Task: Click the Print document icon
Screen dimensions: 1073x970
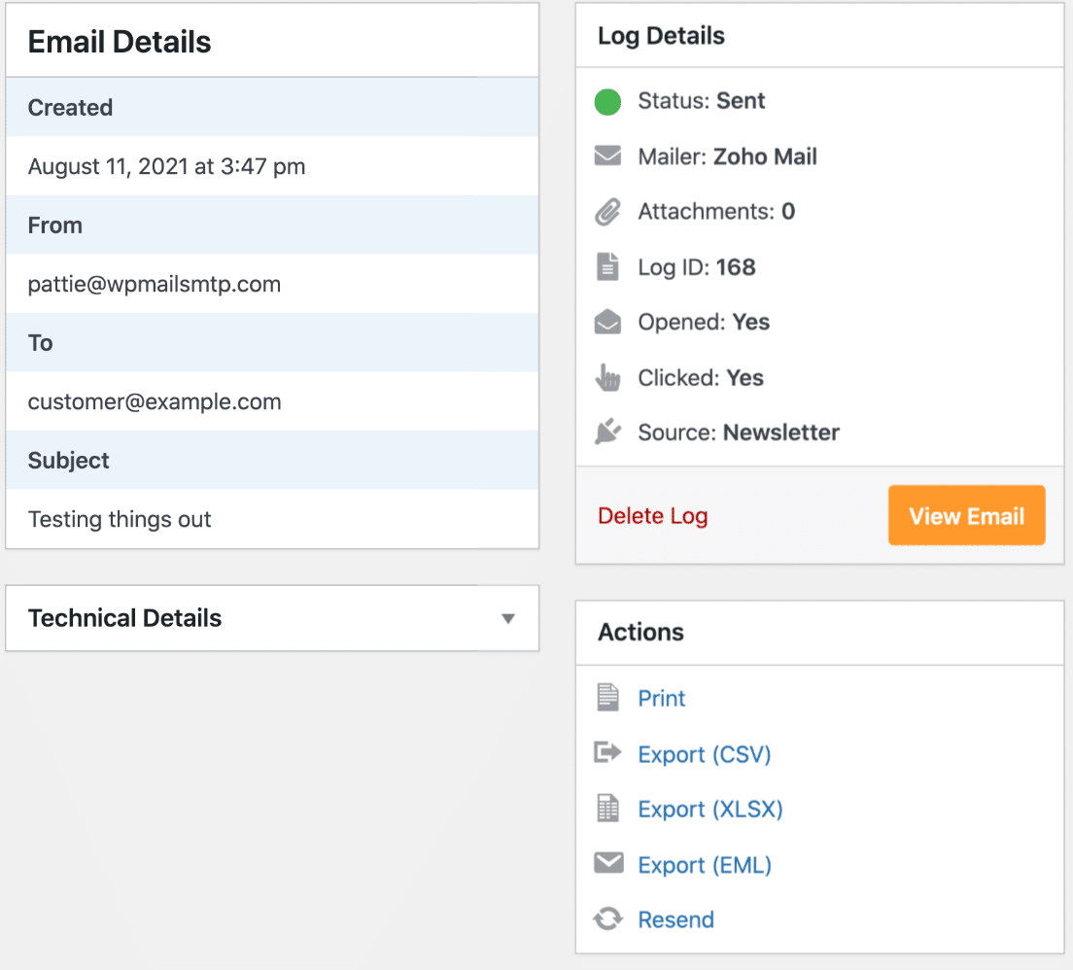Action: point(608,697)
